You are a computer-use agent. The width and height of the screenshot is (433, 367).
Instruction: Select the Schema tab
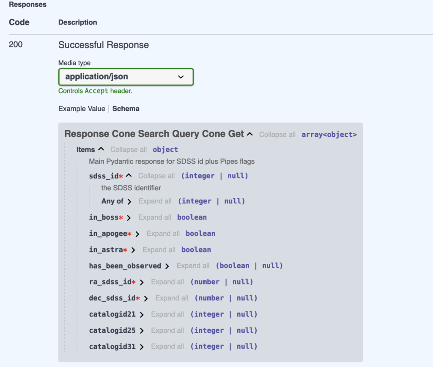(x=126, y=109)
